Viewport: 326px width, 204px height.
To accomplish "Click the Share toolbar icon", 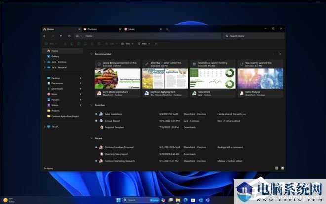I will (x=92, y=44).
